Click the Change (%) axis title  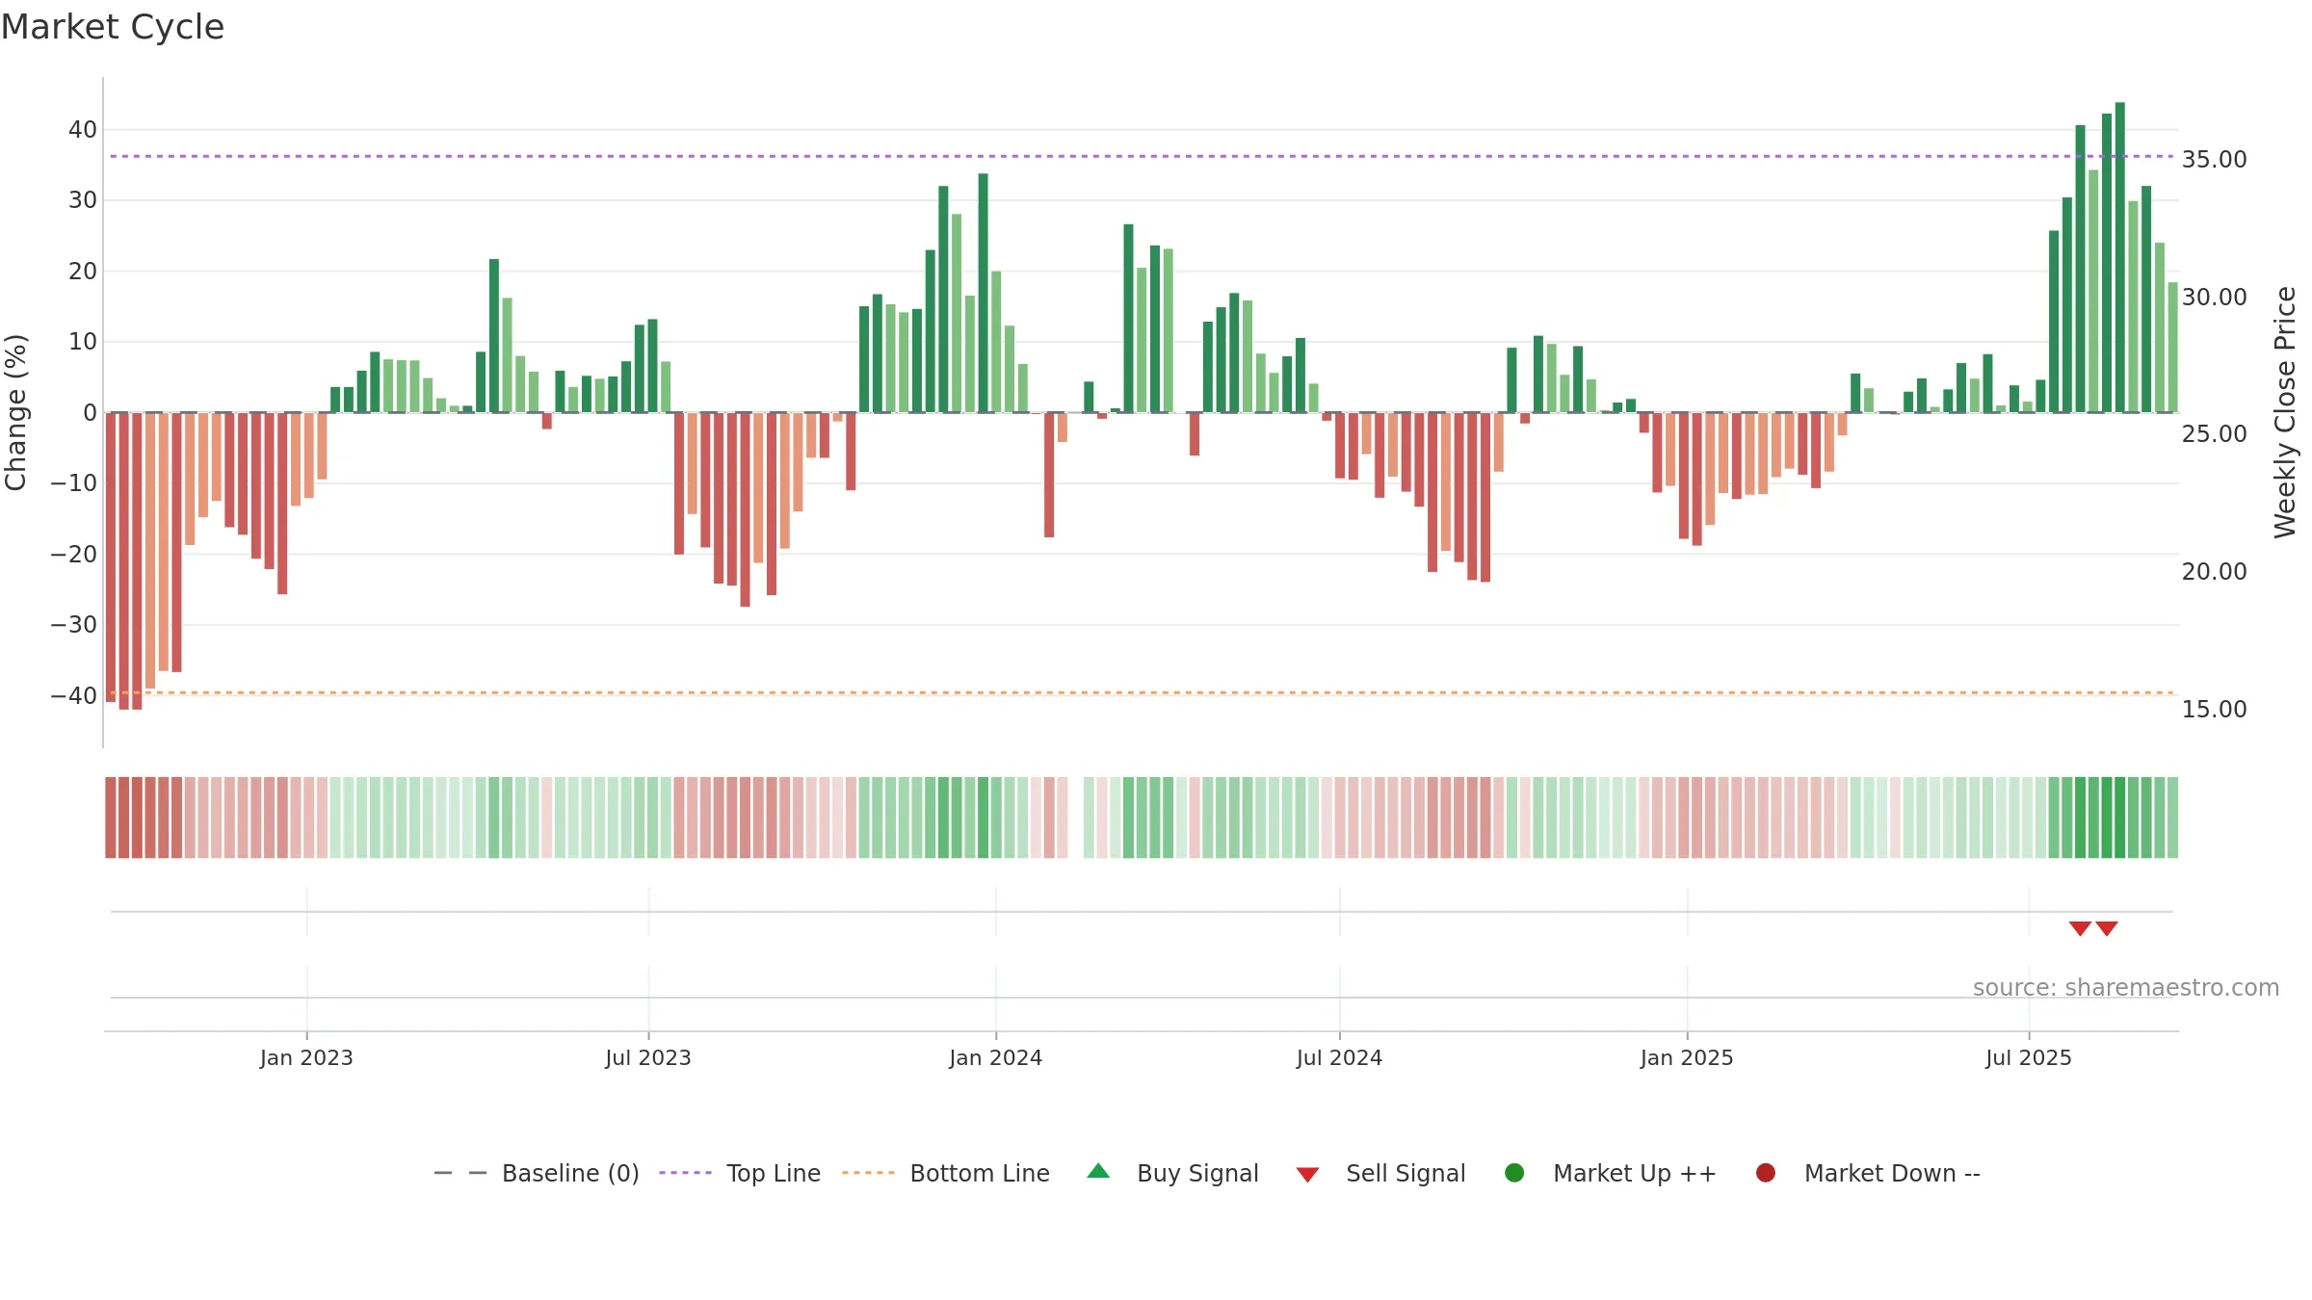click(x=15, y=412)
